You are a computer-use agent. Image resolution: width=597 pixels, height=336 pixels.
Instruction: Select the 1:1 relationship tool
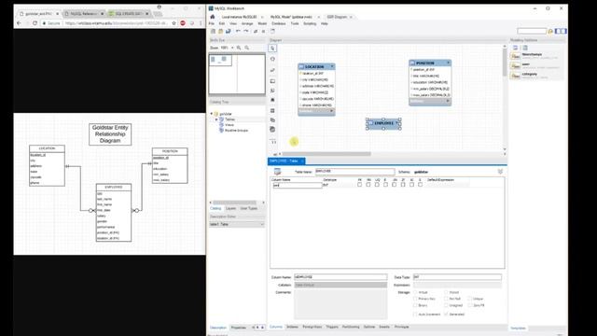coord(273,142)
